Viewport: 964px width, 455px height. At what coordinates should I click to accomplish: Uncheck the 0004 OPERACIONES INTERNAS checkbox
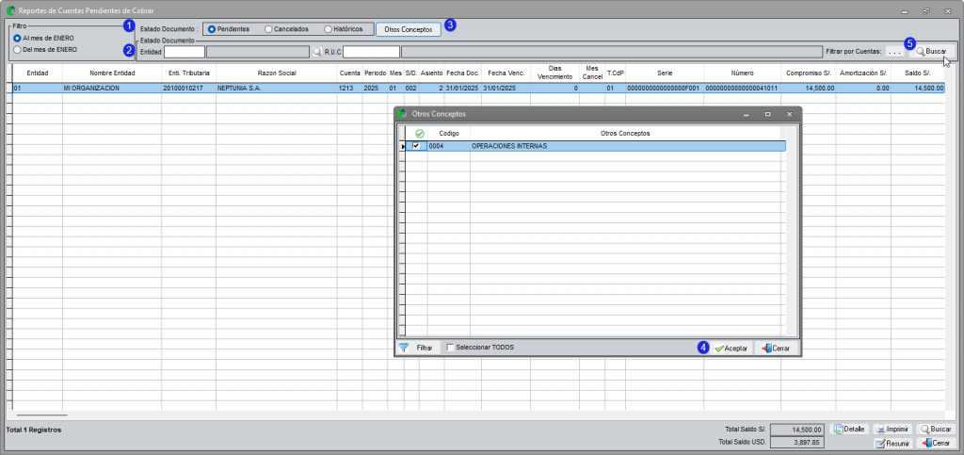click(416, 146)
